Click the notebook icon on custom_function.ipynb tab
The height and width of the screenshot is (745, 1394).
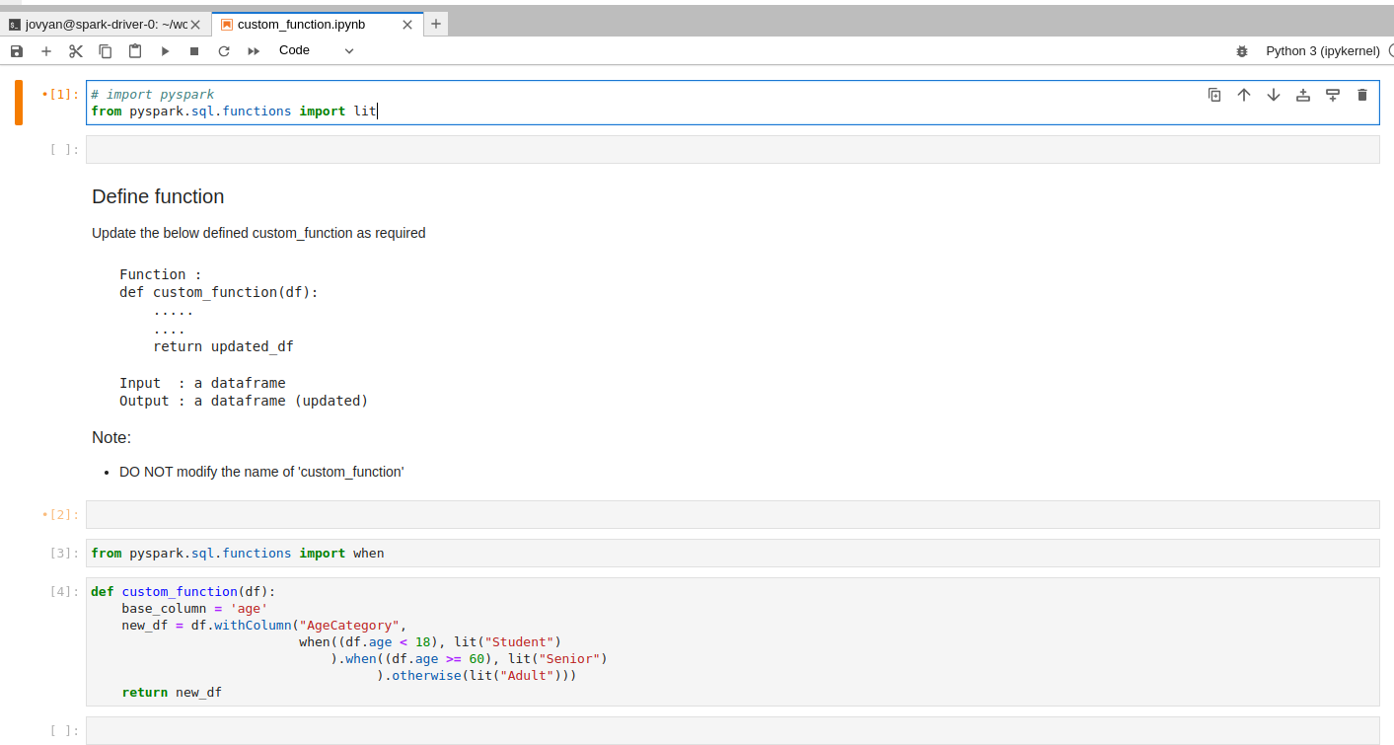(227, 25)
